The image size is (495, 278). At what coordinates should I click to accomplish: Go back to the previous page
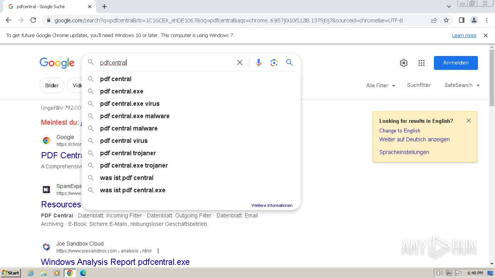[x=9, y=20]
